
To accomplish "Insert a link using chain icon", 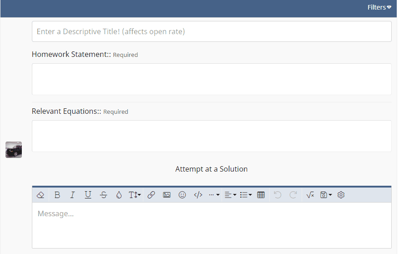I will point(151,195).
